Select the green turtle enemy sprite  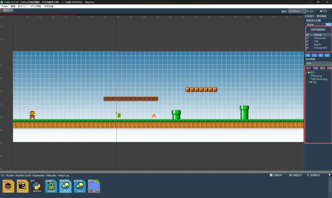click(x=119, y=115)
